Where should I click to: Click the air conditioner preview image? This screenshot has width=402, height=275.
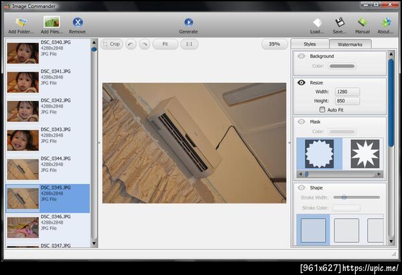[x=194, y=143]
